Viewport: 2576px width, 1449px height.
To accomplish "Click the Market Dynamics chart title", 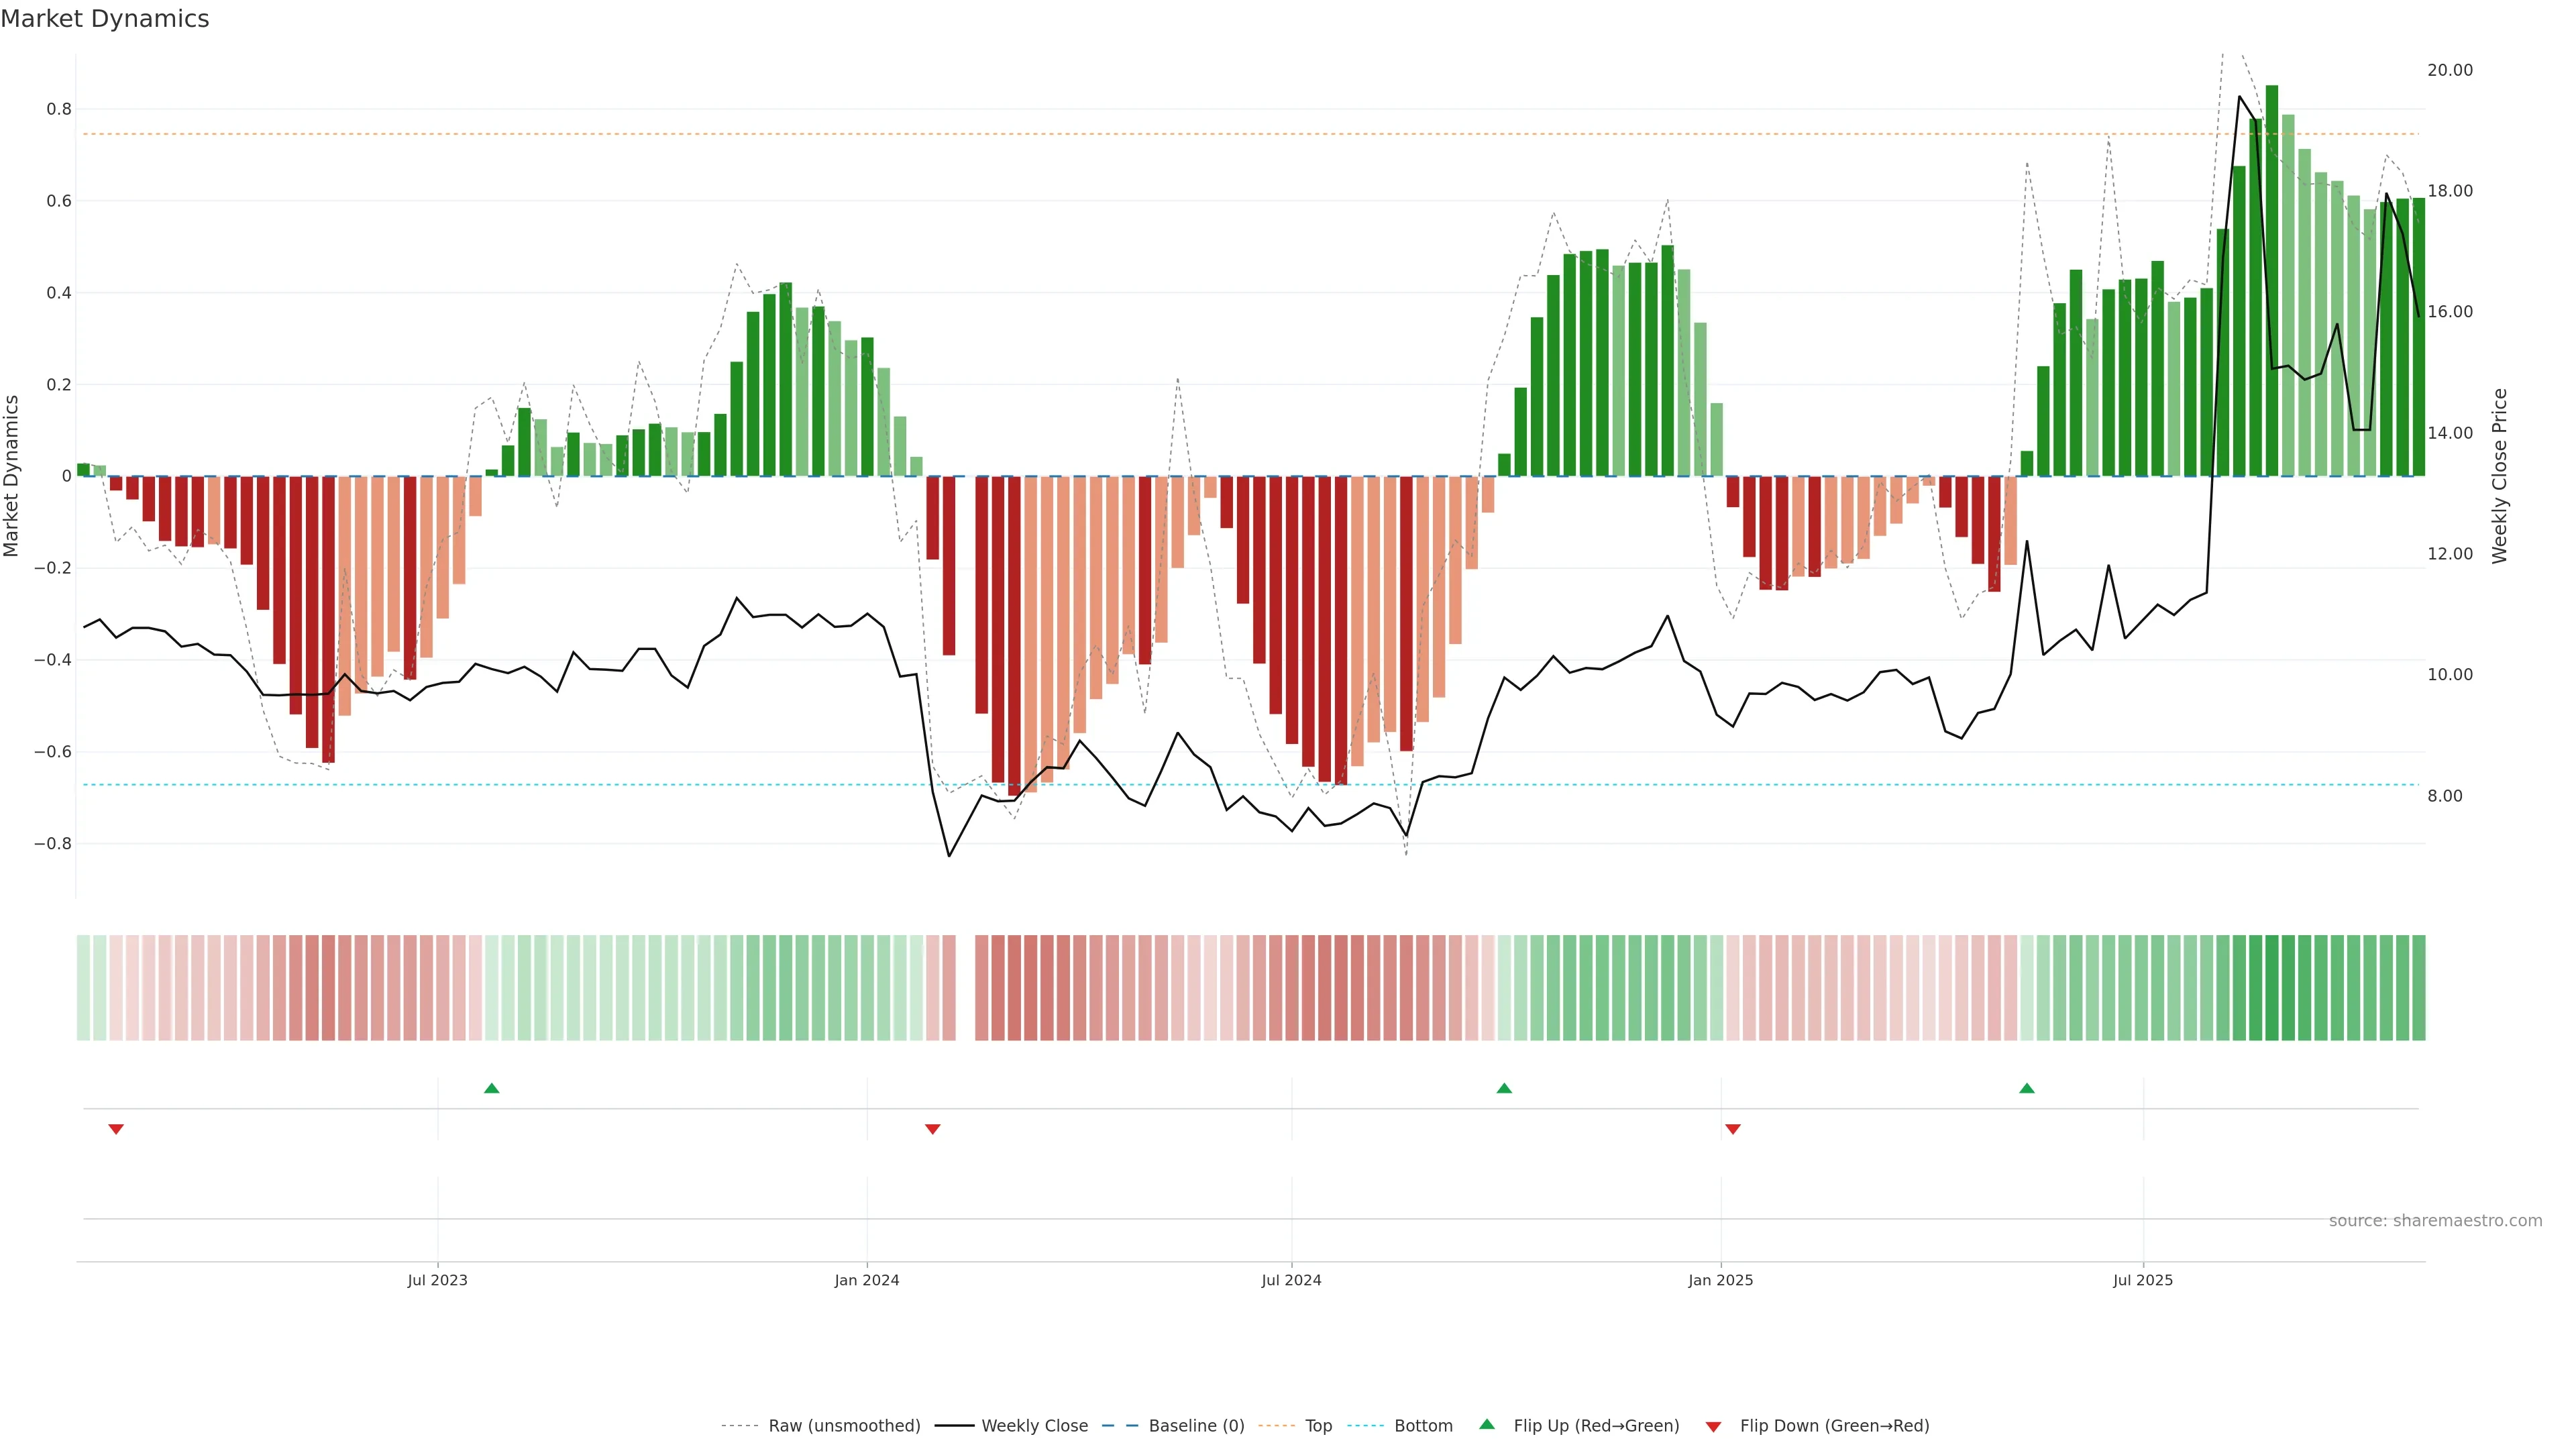I will (x=105, y=19).
